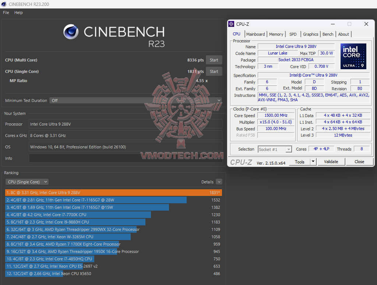Viewport: 377px width, 285px height.
Task: Click the Socket 2833 FCBGA package value
Action: coord(296,60)
